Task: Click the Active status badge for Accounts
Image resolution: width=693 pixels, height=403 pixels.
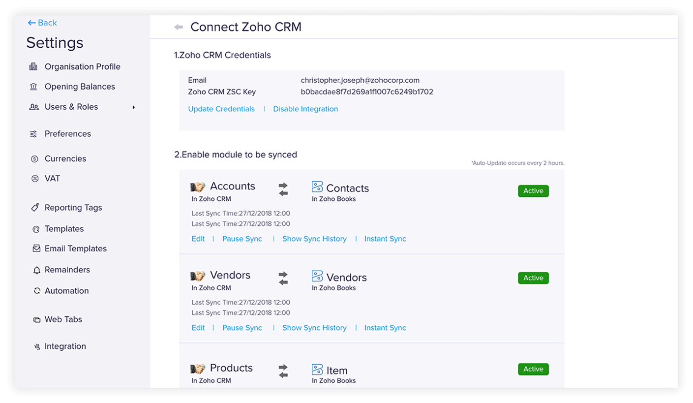Action: point(533,191)
